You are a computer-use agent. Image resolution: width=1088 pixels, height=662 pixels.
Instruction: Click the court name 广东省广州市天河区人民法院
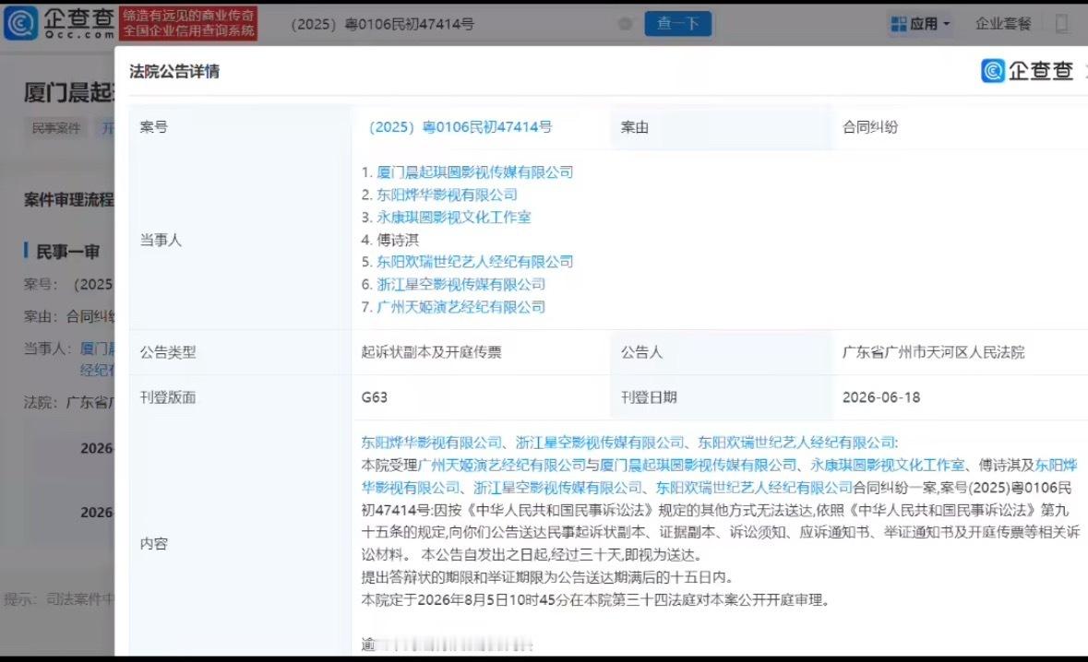click(x=933, y=352)
